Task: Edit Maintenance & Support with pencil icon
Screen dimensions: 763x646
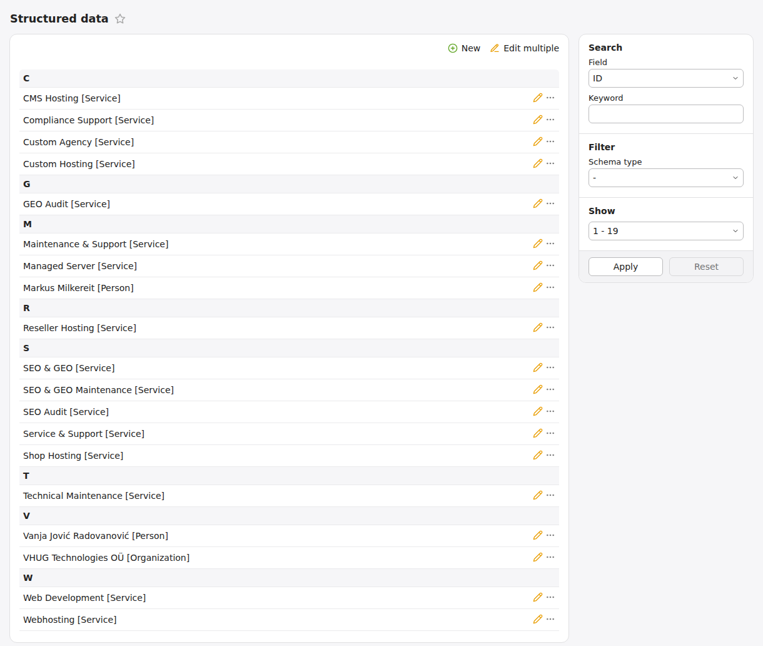Action: pos(538,244)
